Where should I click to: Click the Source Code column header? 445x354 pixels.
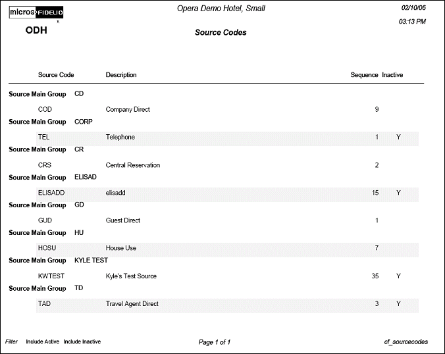click(56, 75)
